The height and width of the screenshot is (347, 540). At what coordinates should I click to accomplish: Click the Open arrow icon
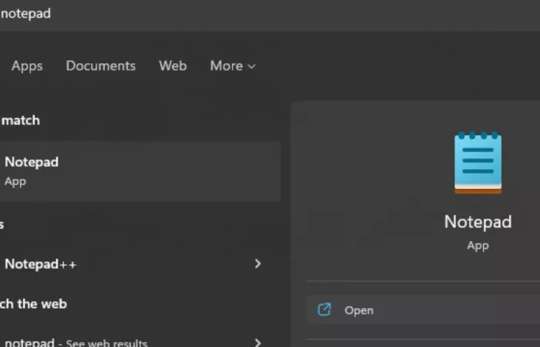(324, 309)
